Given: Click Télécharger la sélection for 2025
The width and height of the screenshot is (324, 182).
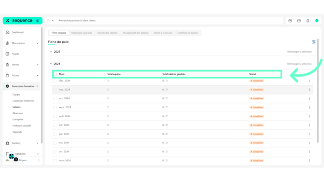Looking at the screenshot, I should point(299,52).
